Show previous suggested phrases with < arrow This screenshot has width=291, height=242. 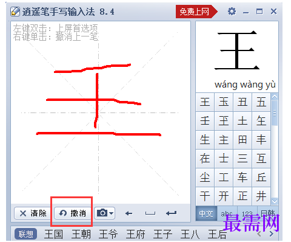click(259, 234)
